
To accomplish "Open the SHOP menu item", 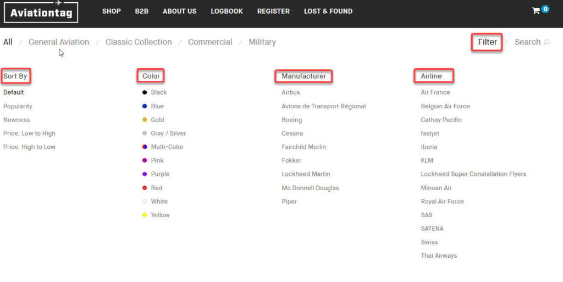I will 111,11.
